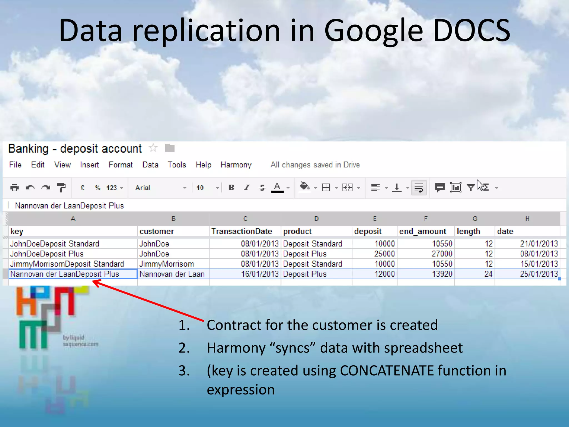Select column H header
The image size is (569, 427).
[527, 219]
